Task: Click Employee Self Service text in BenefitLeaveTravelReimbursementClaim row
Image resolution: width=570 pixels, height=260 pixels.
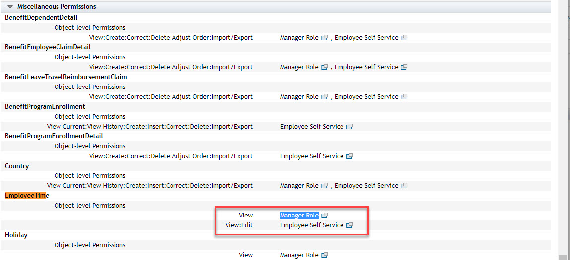Action: coord(366,97)
